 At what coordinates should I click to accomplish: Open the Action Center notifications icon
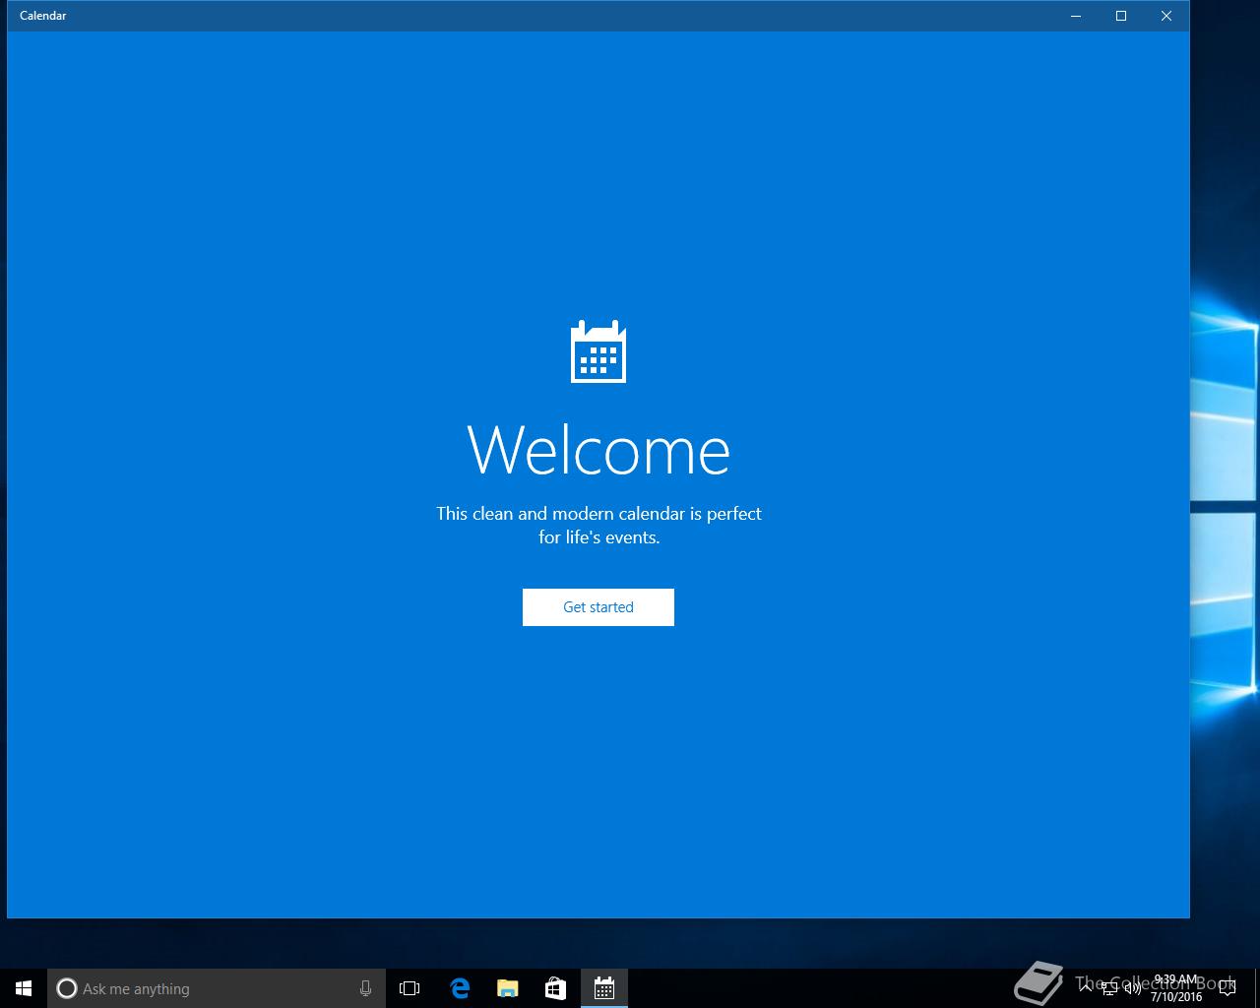pyautogui.click(x=1228, y=988)
